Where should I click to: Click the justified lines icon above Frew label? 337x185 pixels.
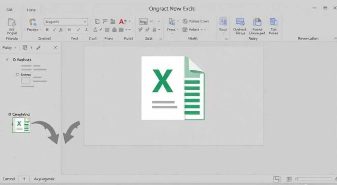107,30
